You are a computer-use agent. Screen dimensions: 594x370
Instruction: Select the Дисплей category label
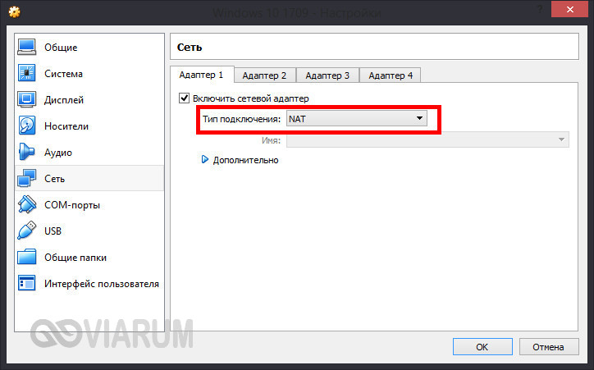pyautogui.click(x=64, y=100)
